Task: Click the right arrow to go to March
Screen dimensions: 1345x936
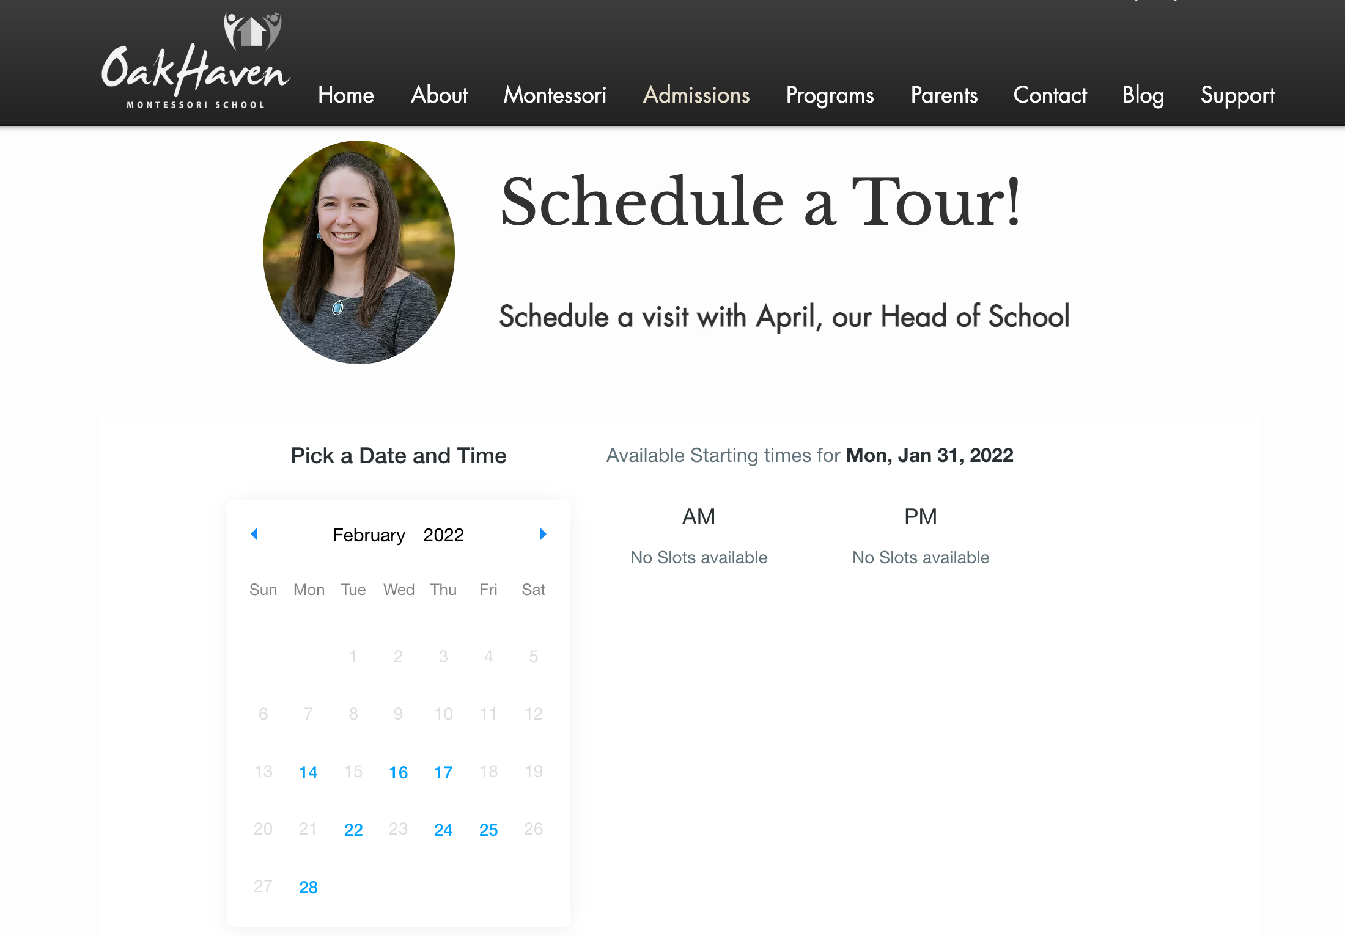Action: (544, 533)
